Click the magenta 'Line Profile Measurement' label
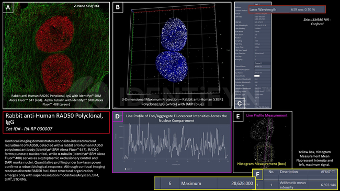The image size is (340, 191). 266,116
